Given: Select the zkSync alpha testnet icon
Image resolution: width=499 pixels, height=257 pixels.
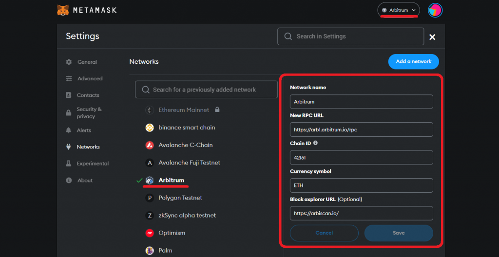Looking at the screenshot, I should (150, 215).
